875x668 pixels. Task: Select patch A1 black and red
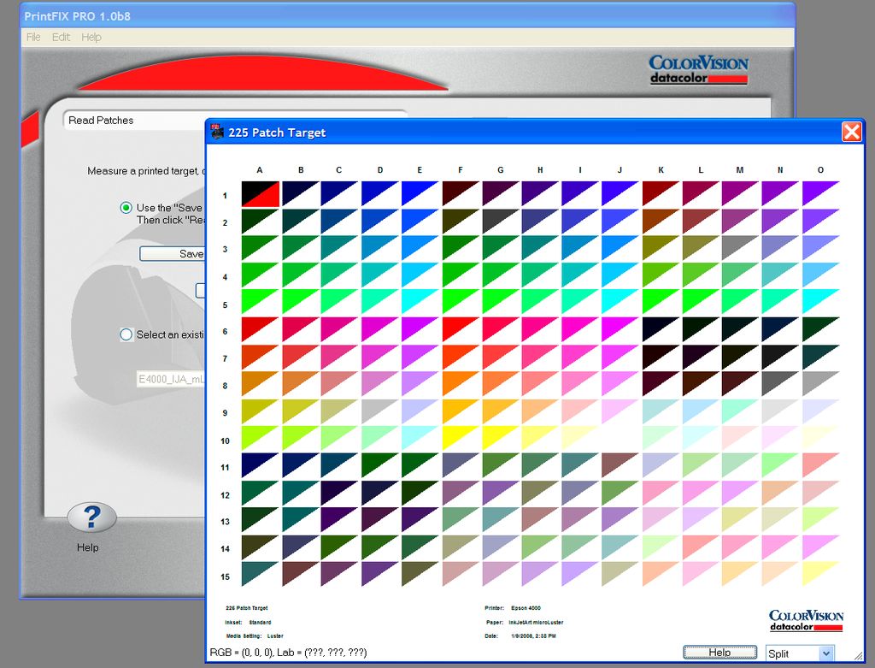point(260,194)
